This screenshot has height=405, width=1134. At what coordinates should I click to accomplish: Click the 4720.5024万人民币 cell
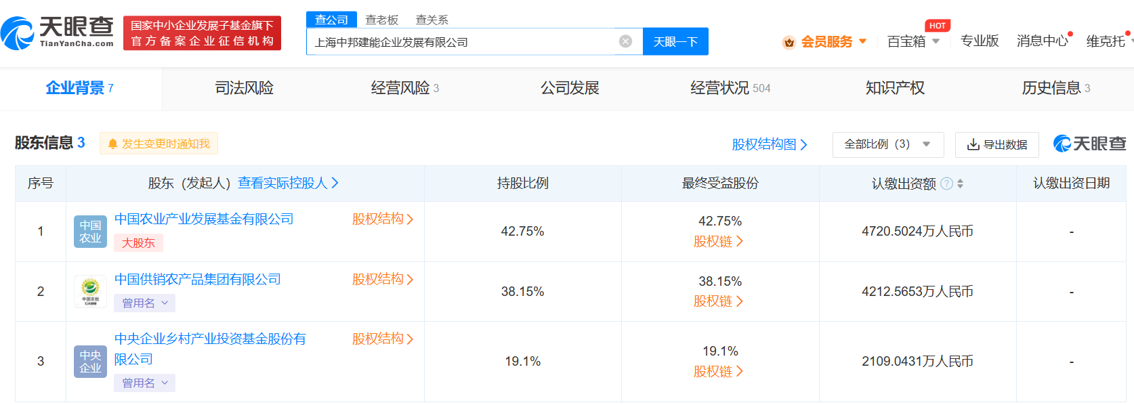pyautogui.click(x=917, y=232)
